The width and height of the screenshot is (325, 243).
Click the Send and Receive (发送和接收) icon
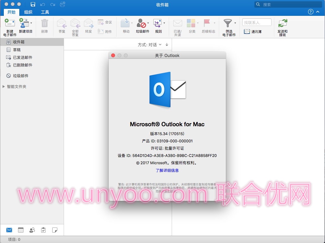(x=283, y=23)
